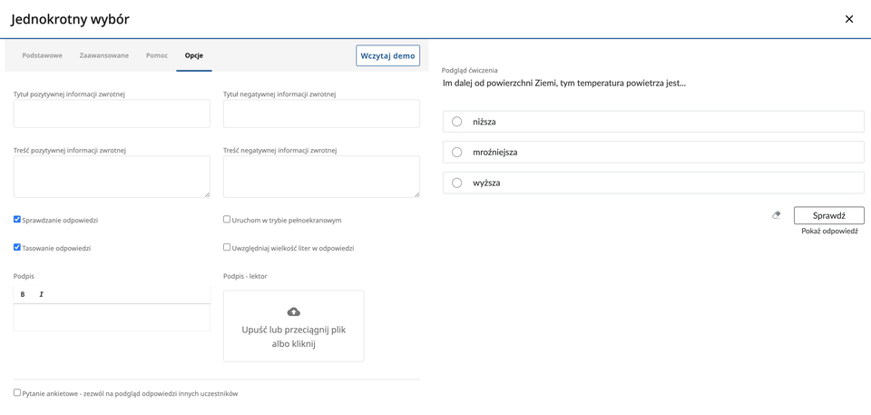
Task: Uncheck Sprawdzanie odpowiedzi checkbox
Action: tap(17, 220)
